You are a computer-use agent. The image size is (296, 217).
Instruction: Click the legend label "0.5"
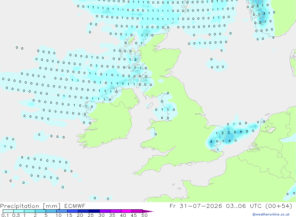coord(16,215)
